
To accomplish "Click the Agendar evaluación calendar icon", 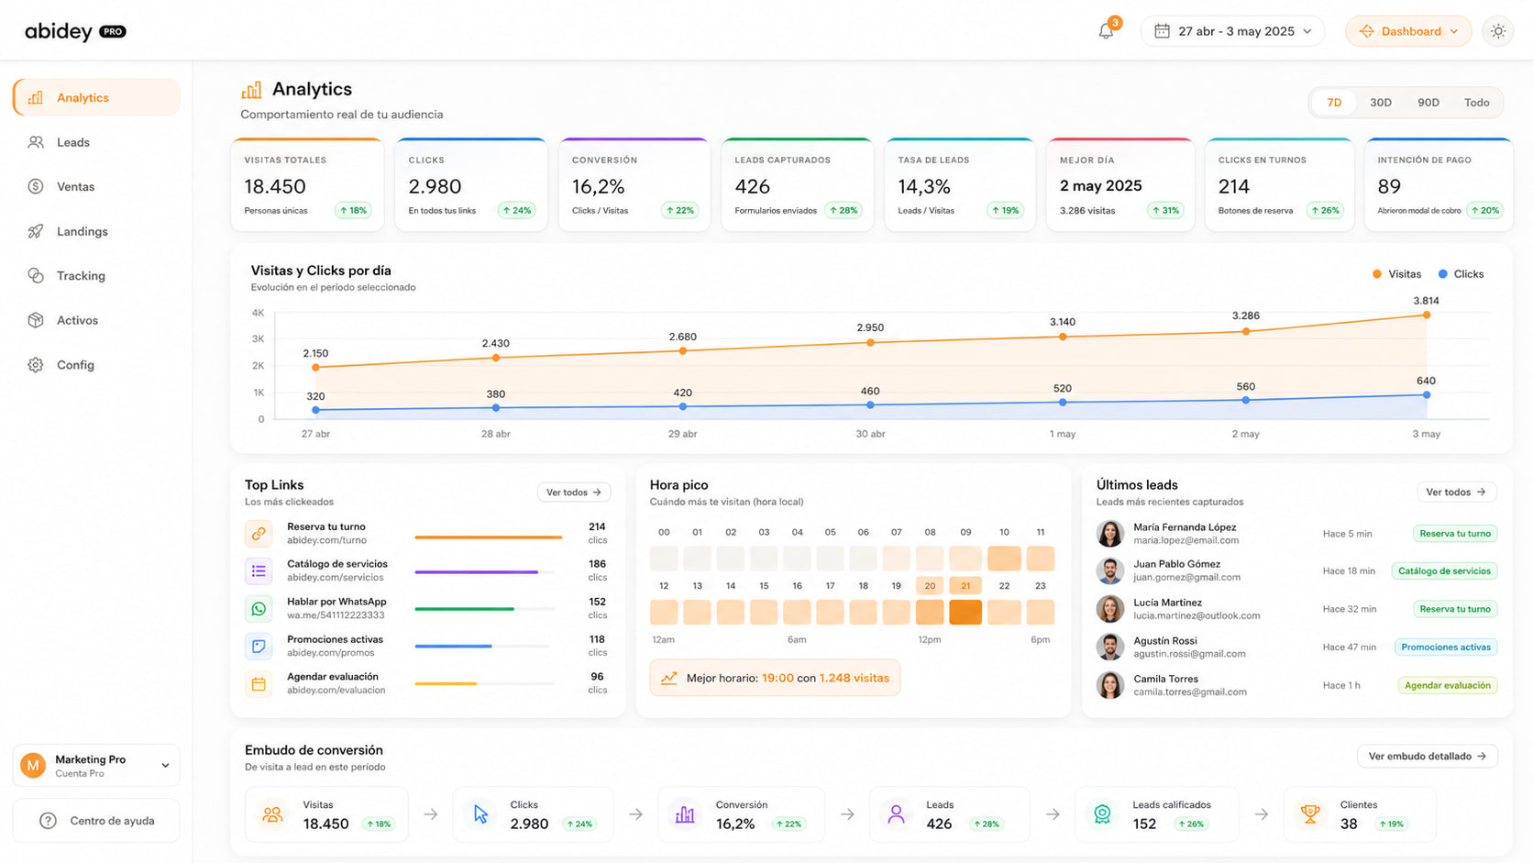I will point(259,684).
